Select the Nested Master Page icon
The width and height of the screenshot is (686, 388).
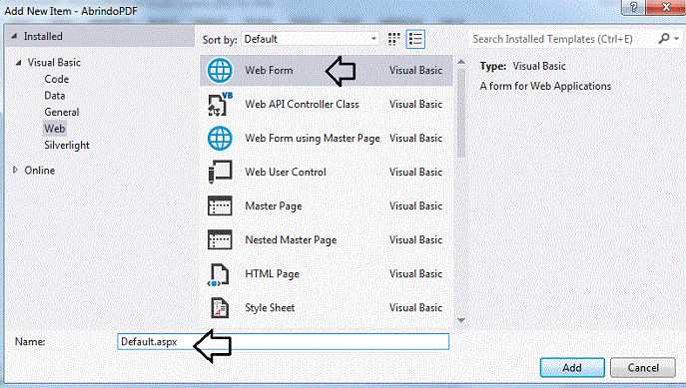coord(220,239)
